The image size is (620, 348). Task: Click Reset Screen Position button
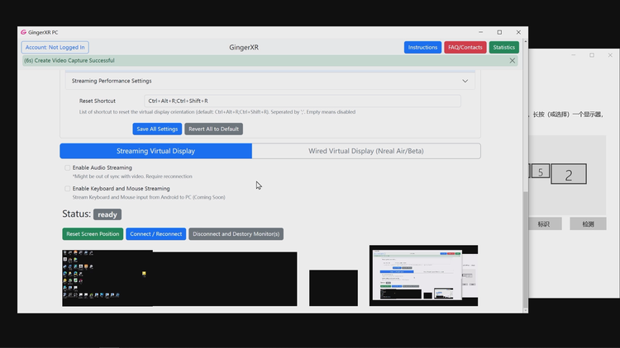(93, 234)
